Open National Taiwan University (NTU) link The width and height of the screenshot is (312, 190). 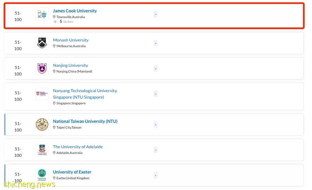point(85,121)
